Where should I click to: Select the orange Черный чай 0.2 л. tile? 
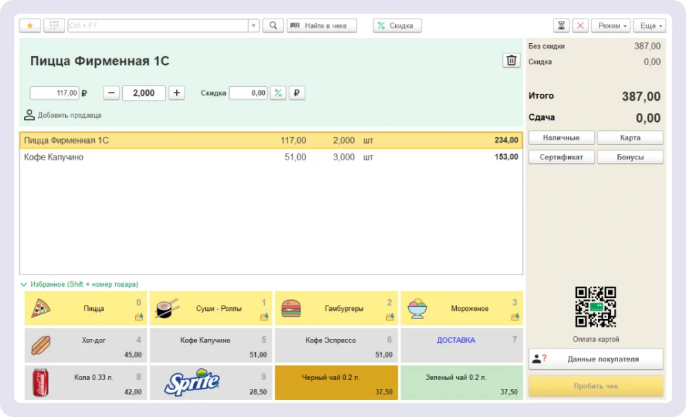pyautogui.click(x=335, y=382)
